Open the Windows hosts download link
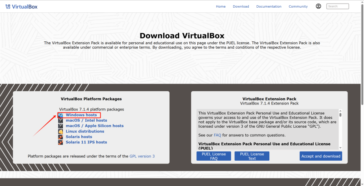 pyautogui.click(x=81, y=115)
